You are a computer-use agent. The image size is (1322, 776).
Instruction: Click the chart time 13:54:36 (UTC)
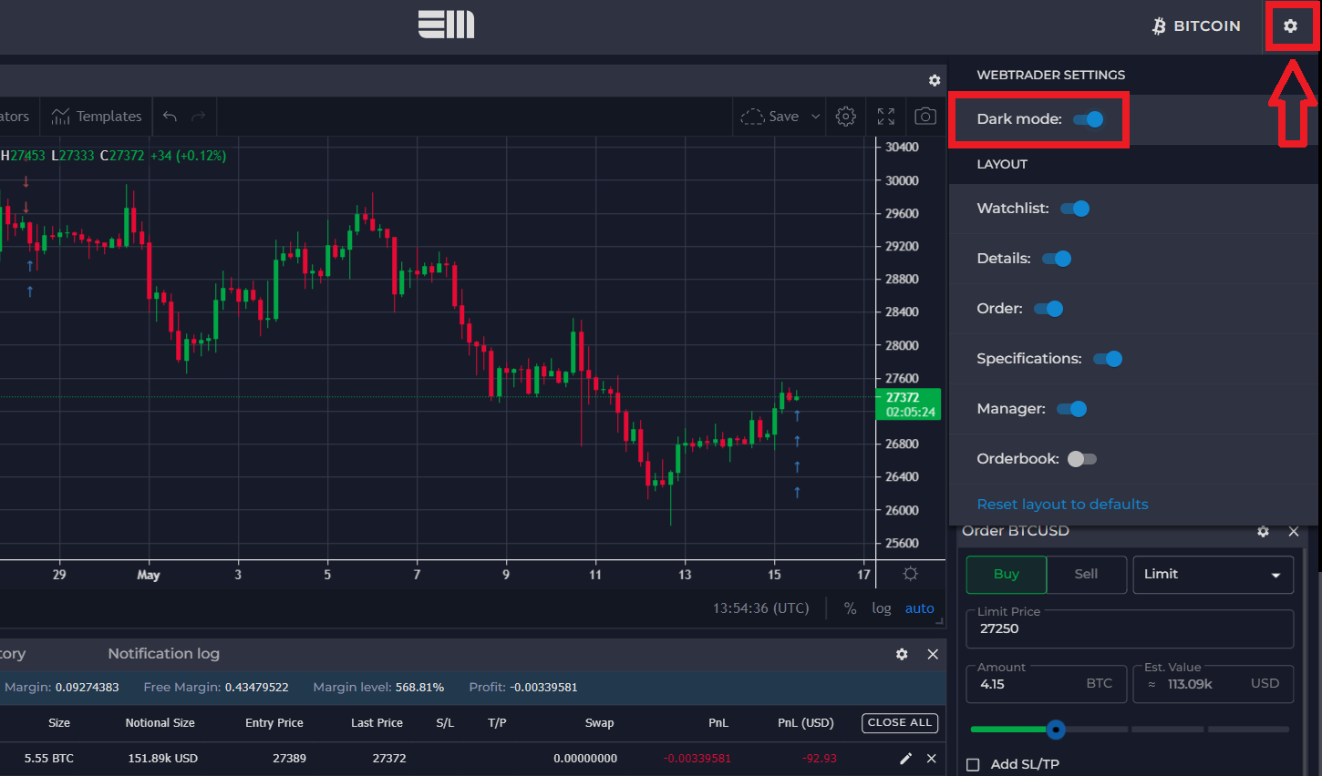click(760, 608)
